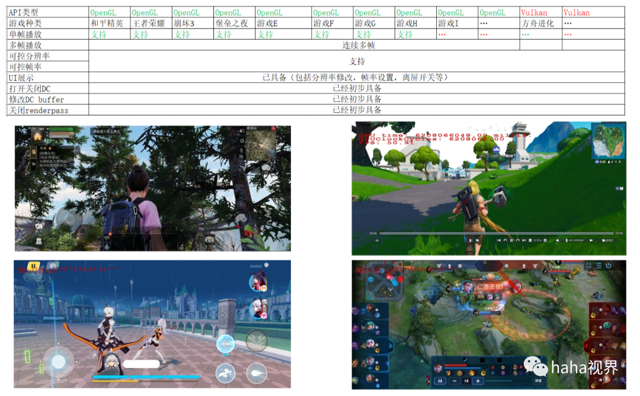Tap the home icon in survival game screenshot
This screenshot has height=396, width=640.
tap(37, 136)
